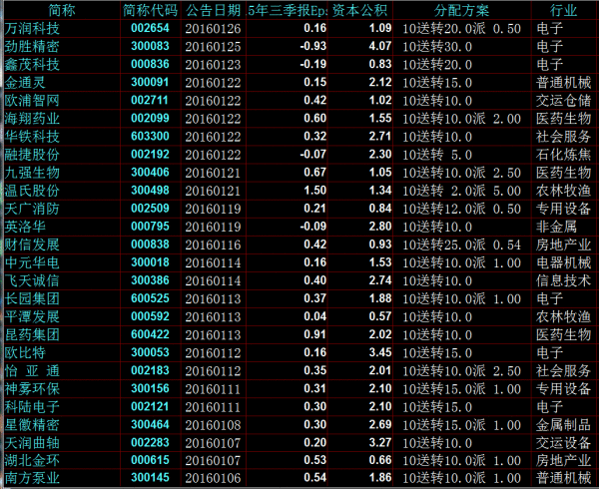Select stock name 欧浦智网

coord(32,101)
